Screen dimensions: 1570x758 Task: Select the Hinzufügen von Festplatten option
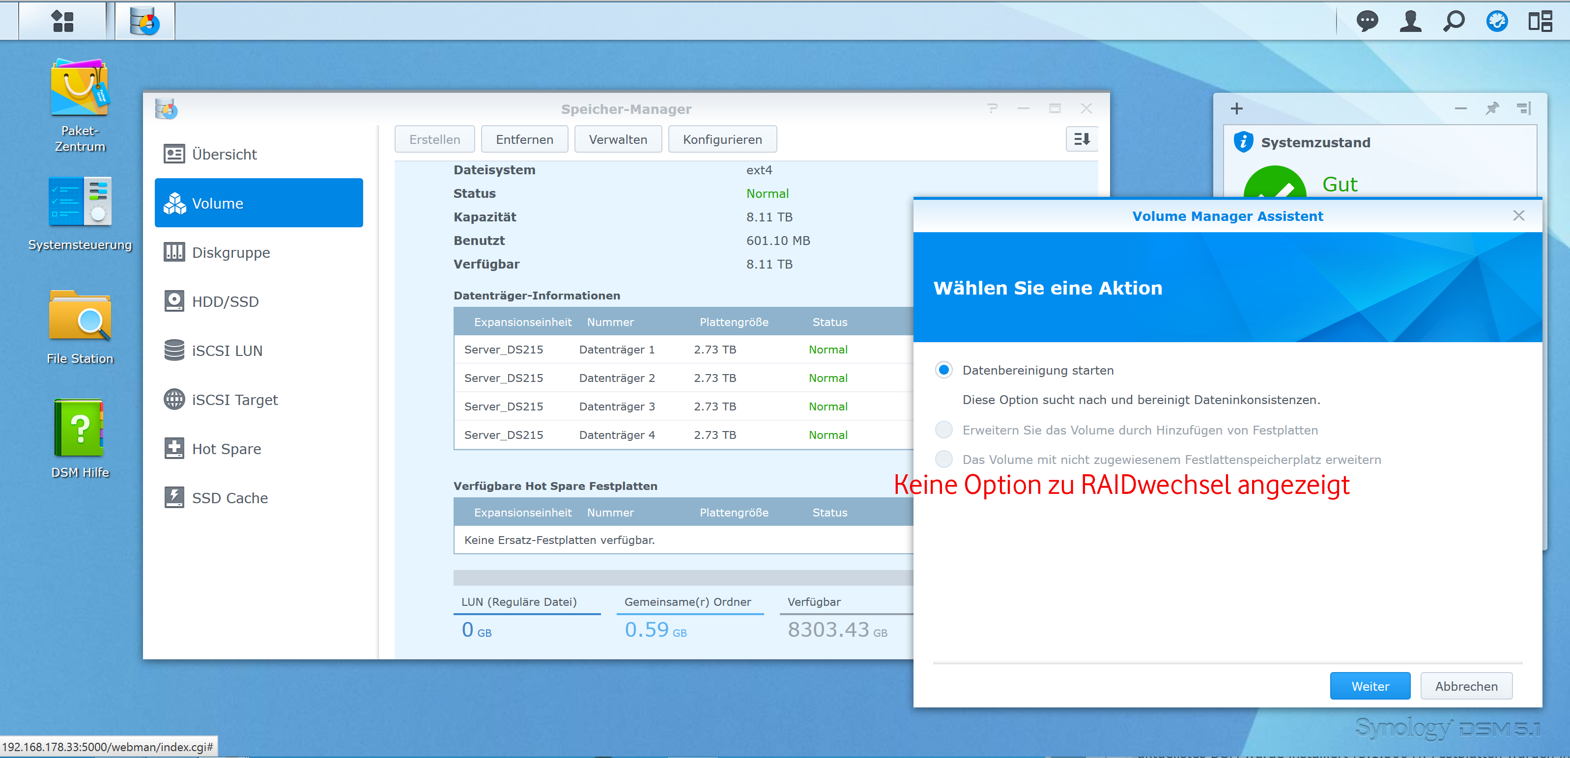pos(943,430)
